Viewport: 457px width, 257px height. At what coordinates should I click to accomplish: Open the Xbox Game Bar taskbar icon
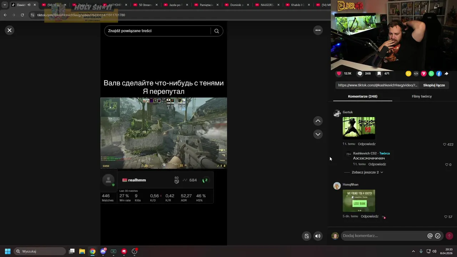point(114,251)
